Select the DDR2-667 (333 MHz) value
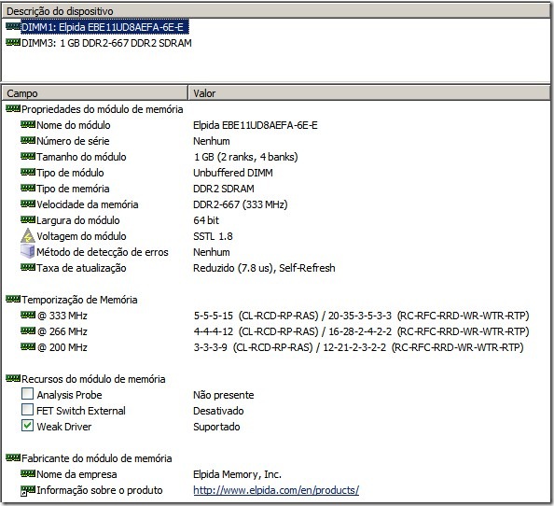 (x=241, y=204)
